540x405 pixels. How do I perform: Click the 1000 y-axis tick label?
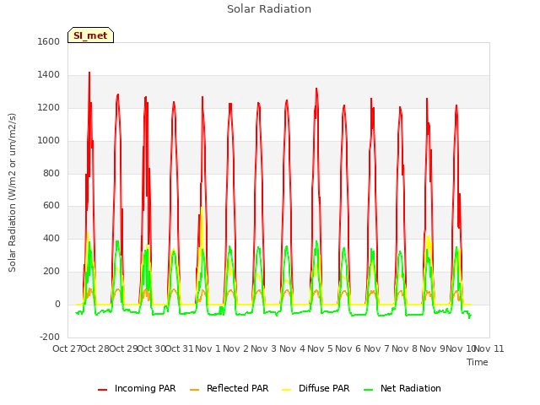[x=49, y=140]
